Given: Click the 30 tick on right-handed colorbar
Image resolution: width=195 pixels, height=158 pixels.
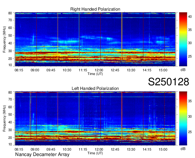Looking at the screenshot, I should tap(190, 43).
